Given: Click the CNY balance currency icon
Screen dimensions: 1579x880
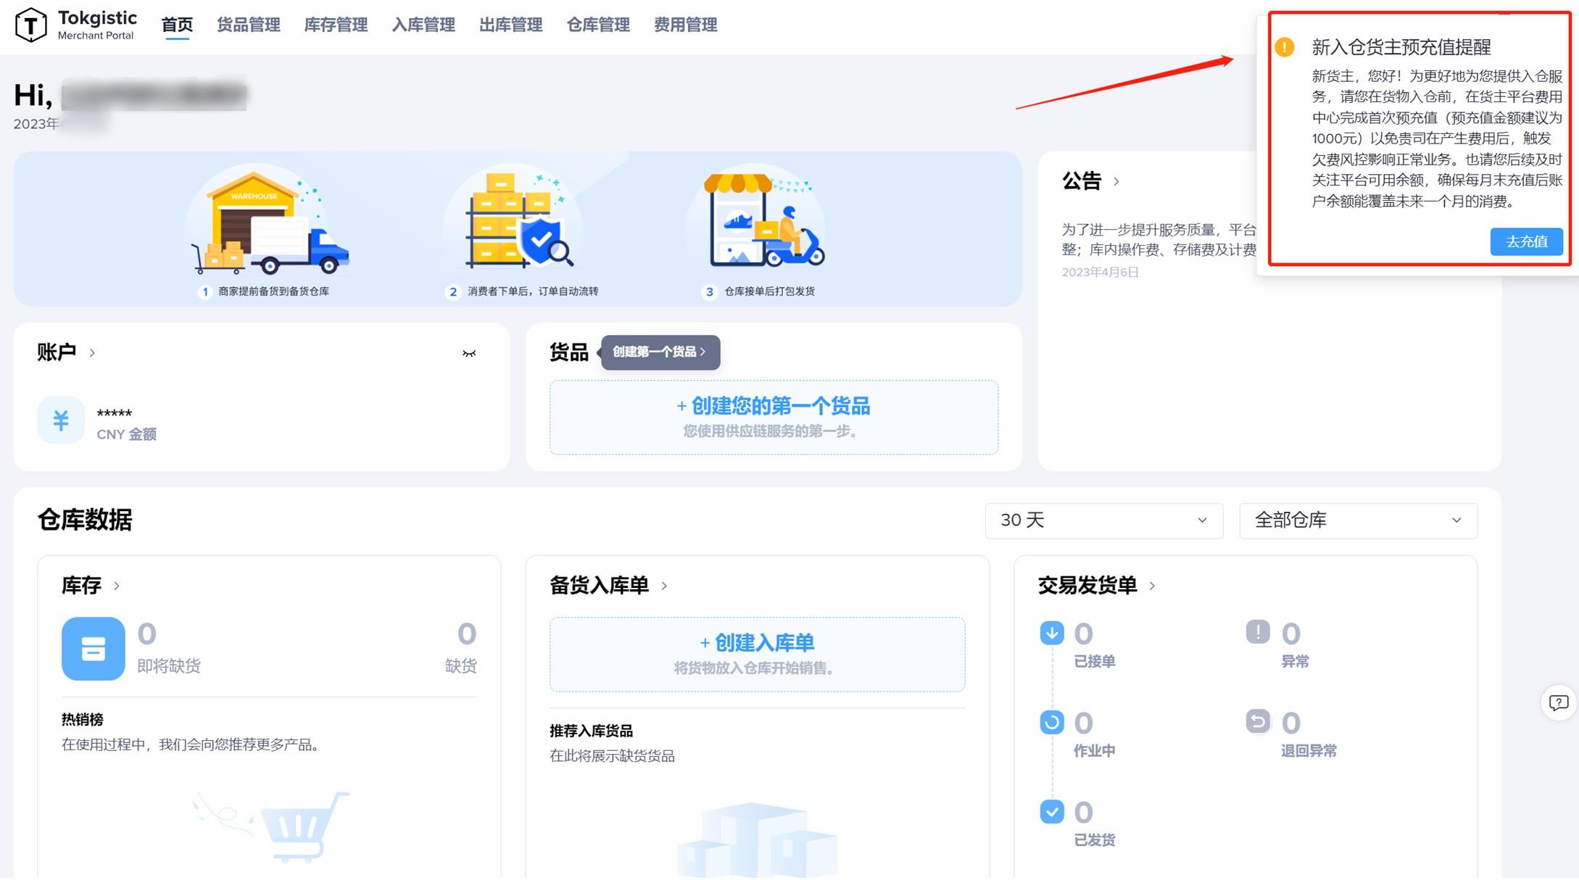Looking at the screenshot, I should [x=61, y=420].
